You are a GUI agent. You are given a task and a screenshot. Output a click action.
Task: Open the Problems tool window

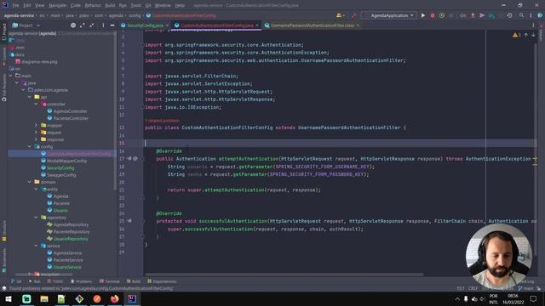(82, 281)
